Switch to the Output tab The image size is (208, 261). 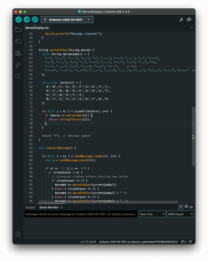coord(30,207)
